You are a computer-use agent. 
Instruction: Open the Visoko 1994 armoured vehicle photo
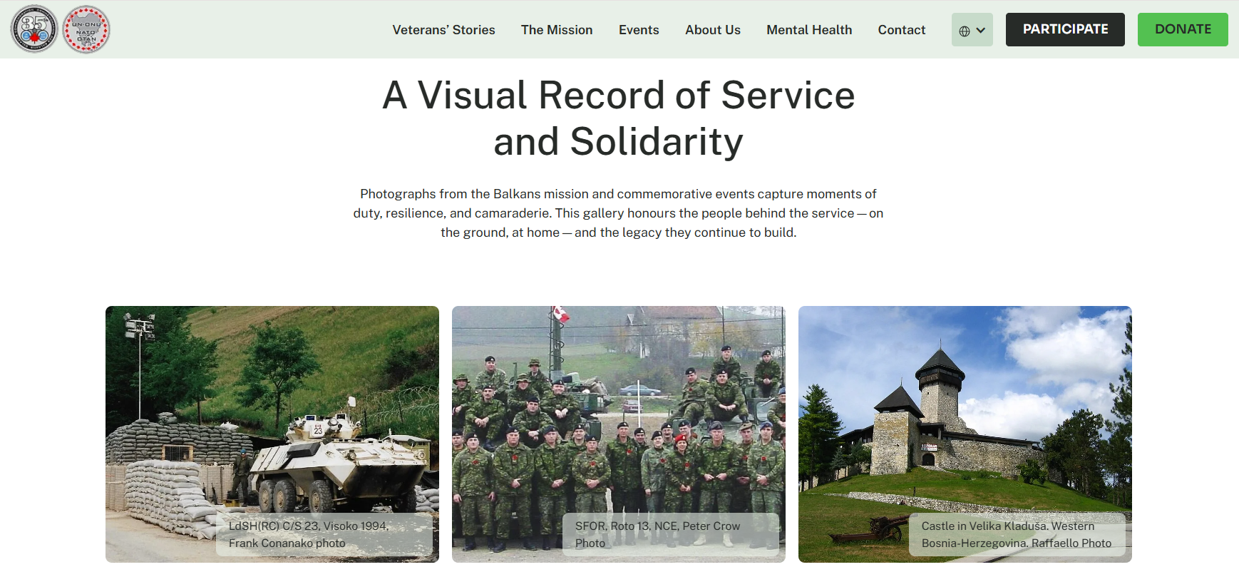point(272,434)
